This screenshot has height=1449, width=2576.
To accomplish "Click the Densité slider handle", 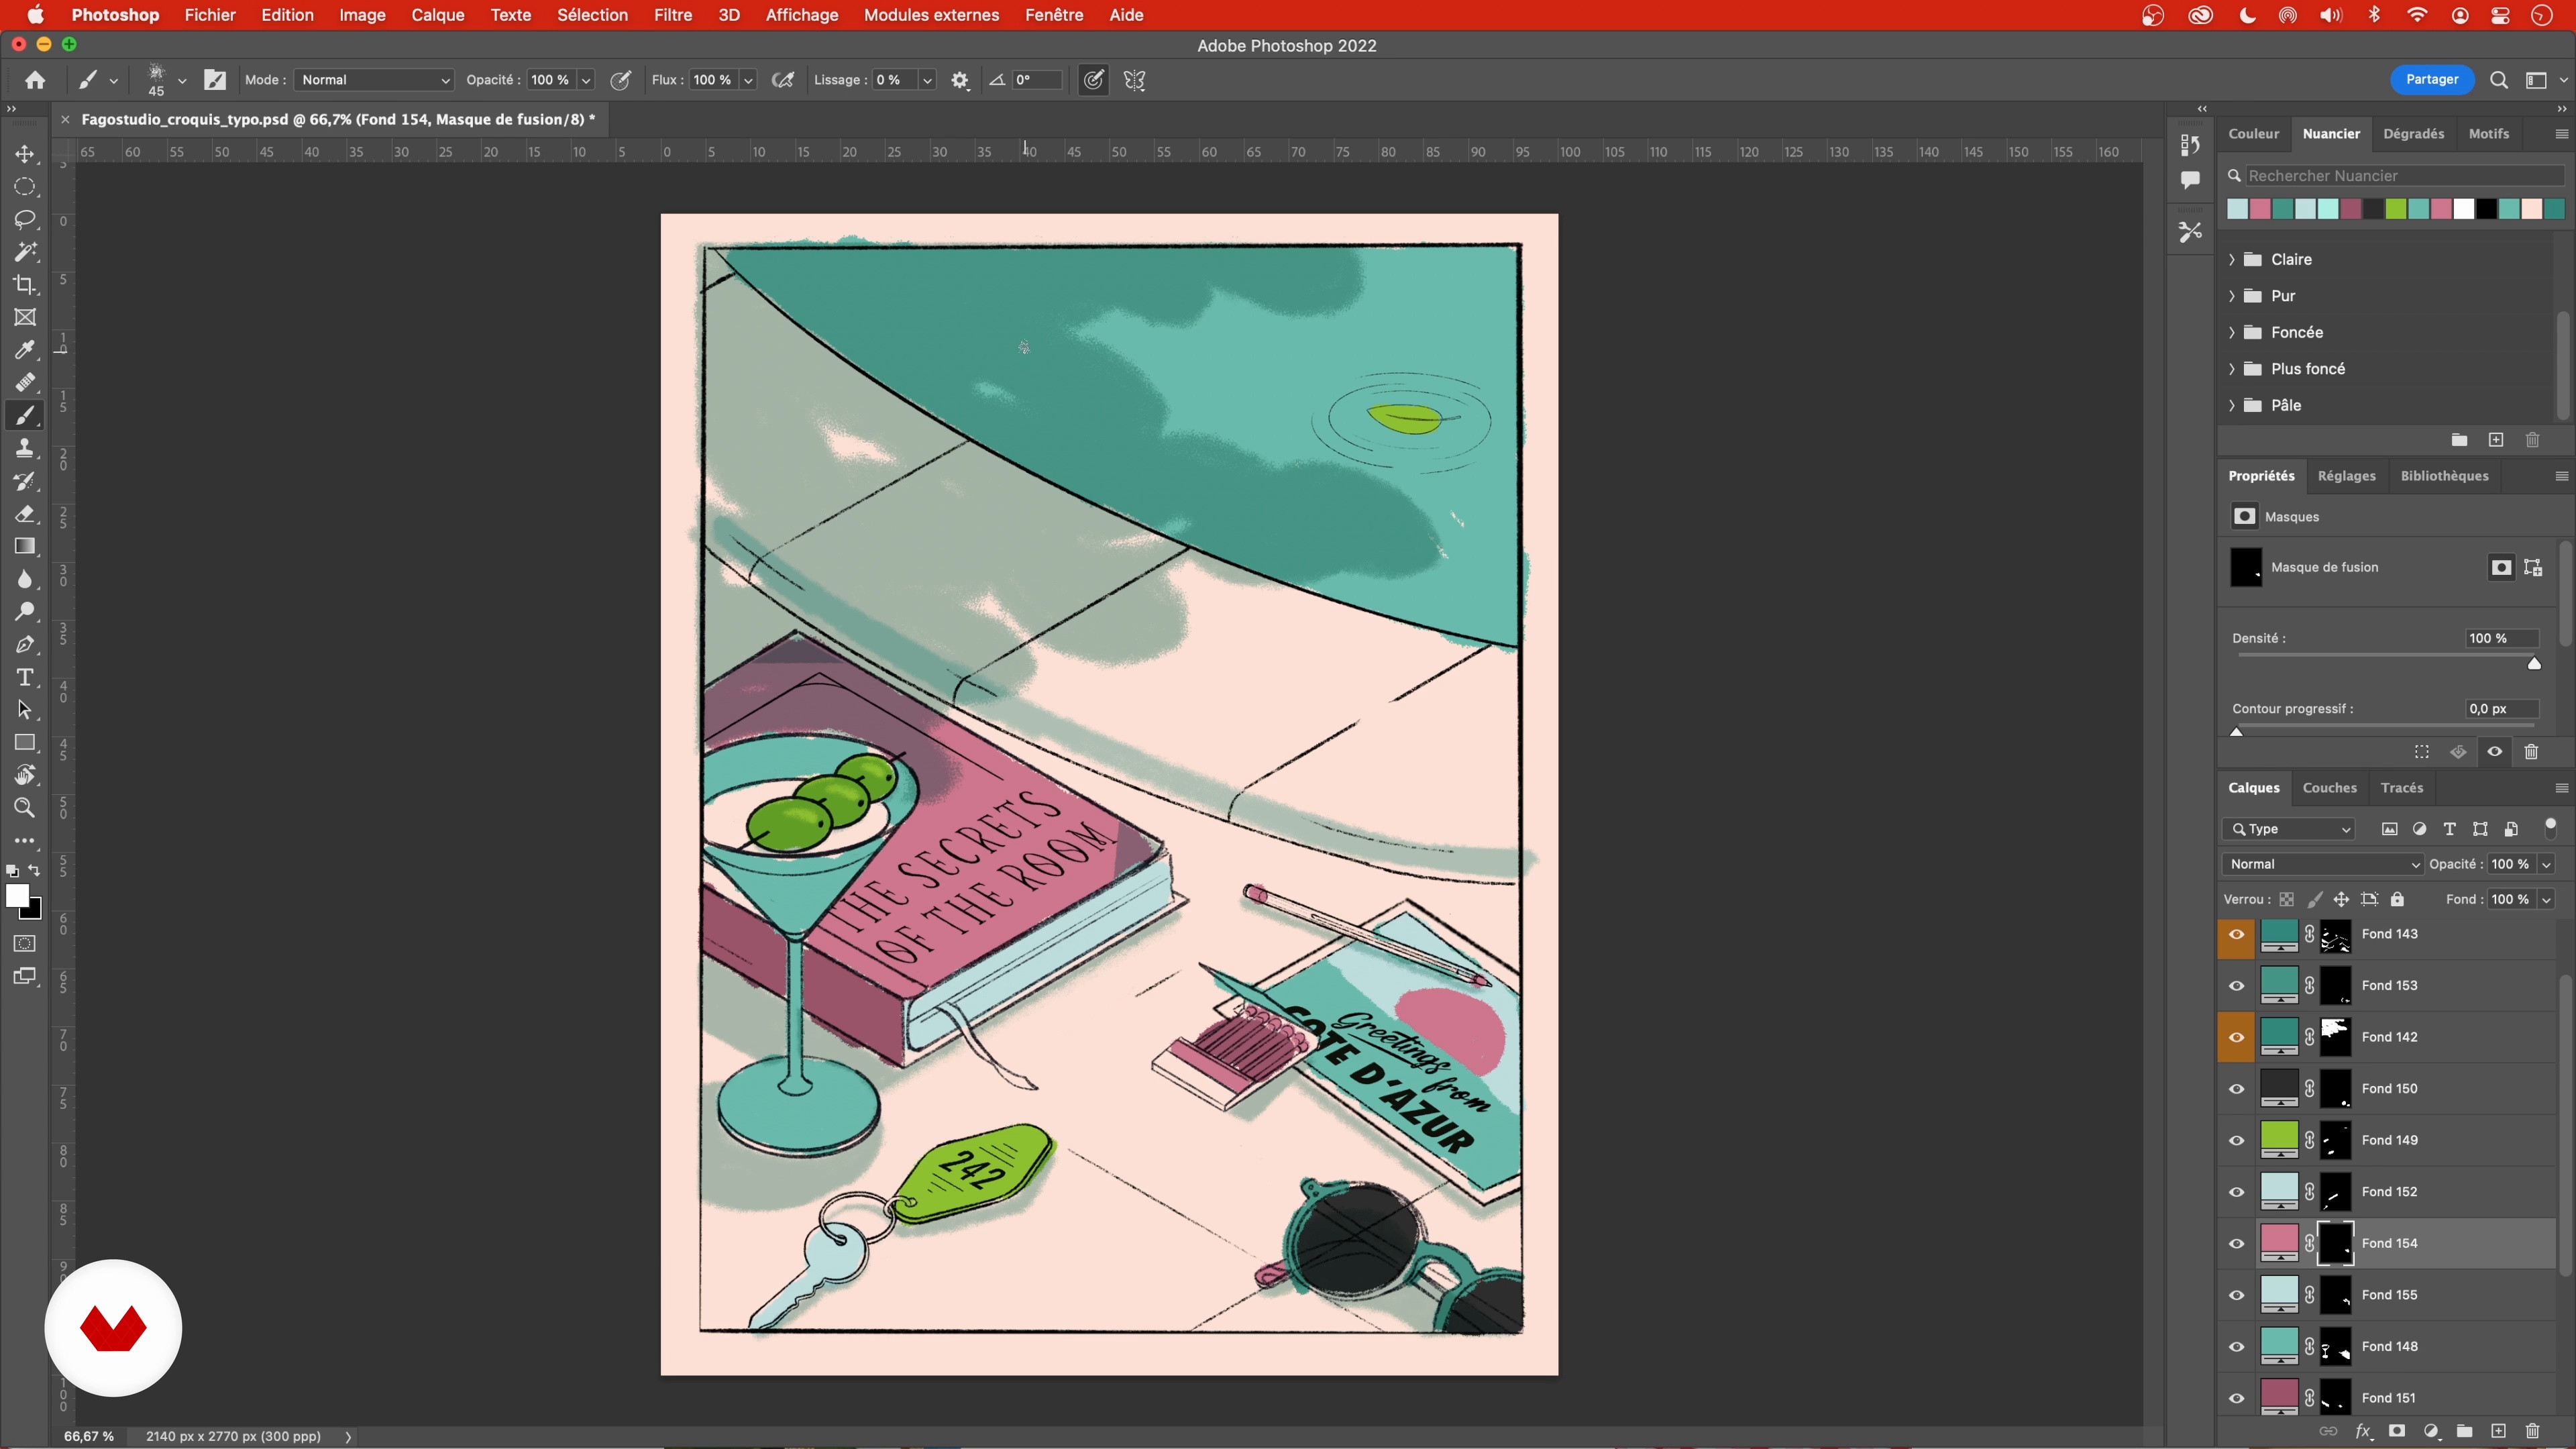I will coord(2534,663).
